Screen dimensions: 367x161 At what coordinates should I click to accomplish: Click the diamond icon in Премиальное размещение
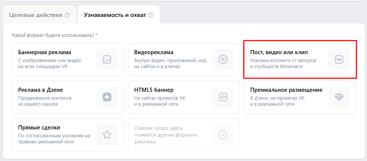[339, 97]
